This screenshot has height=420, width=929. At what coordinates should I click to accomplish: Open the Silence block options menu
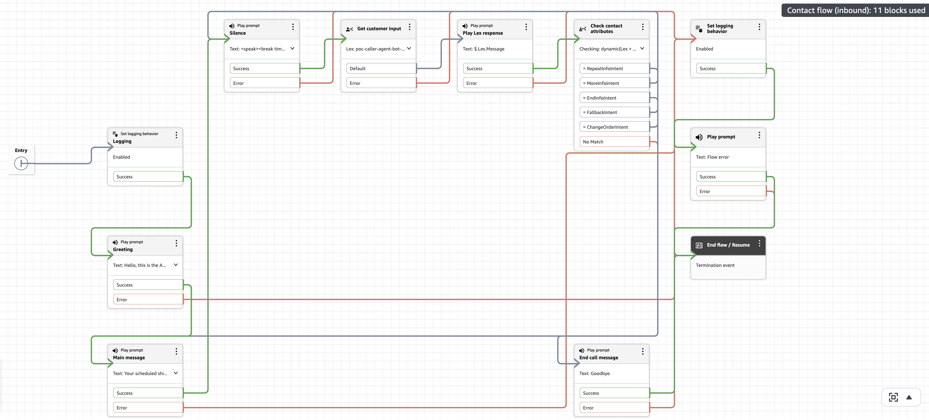293,27
